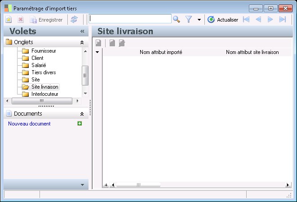This screenshot has height=202, width=297.
Task: Click the Documents section header
Action: point(46,114)
